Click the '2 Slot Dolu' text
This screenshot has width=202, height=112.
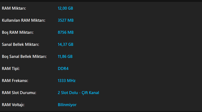(x=68, y=93)
